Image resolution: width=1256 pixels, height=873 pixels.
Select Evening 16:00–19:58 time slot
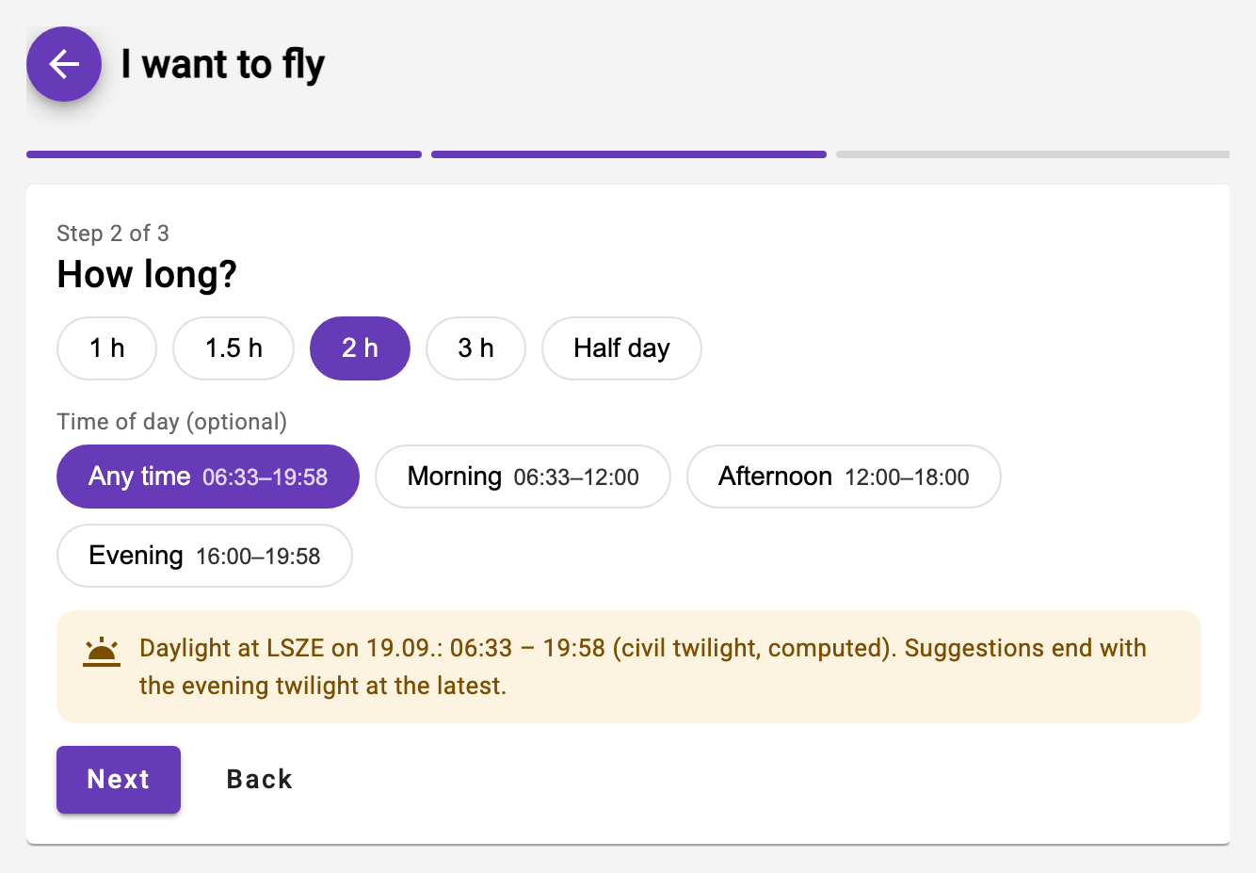tap(205, 556)
